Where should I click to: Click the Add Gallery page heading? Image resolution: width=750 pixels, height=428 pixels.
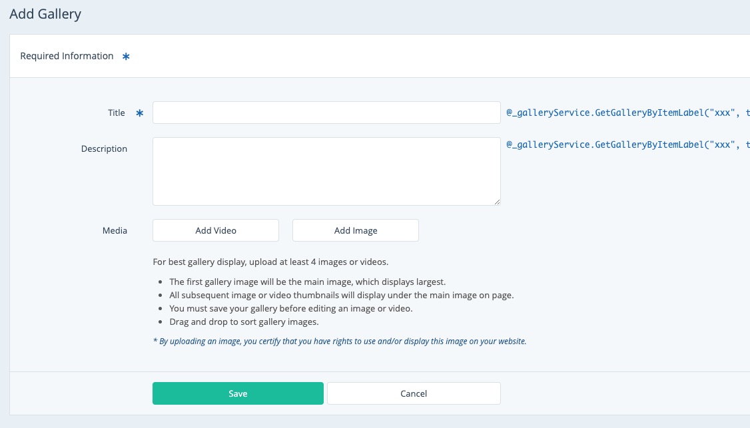(45, 14)
